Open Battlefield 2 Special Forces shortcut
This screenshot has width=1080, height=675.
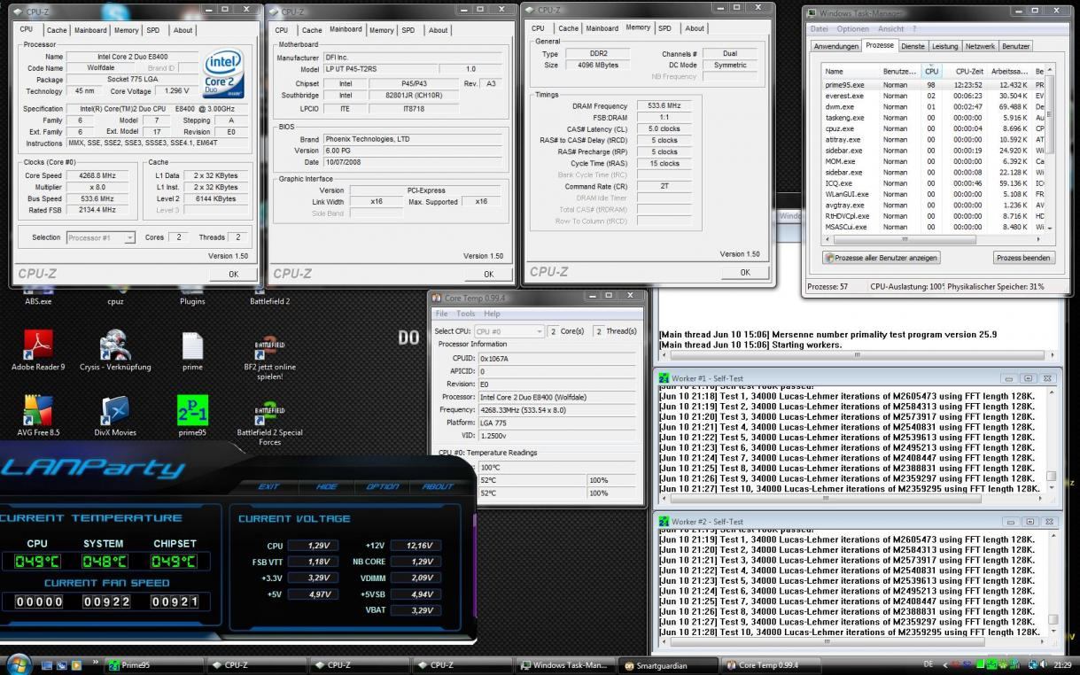coord(269,423)
